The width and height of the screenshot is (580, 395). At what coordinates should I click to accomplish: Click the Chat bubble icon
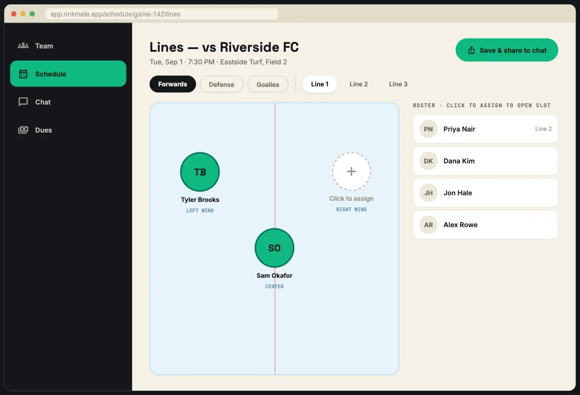tap(23, 102)
